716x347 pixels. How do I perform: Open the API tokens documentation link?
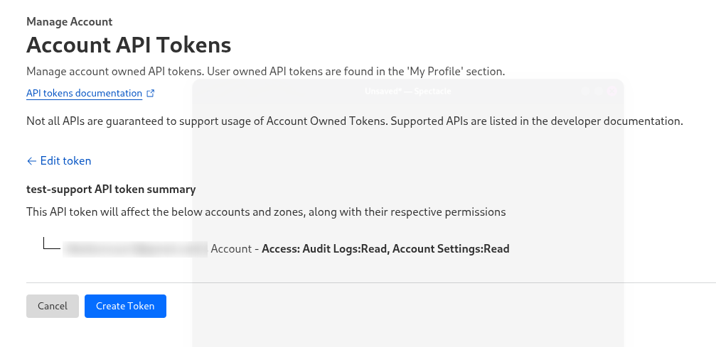(85, 93)
